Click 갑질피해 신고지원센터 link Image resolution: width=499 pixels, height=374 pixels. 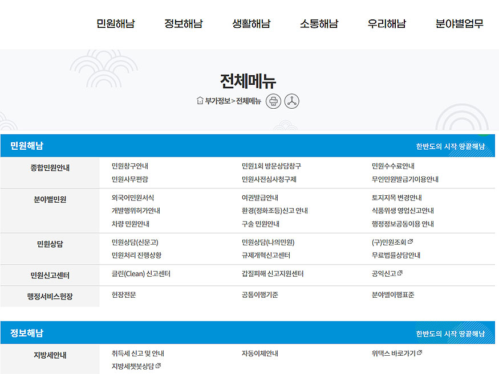(273, 274)
